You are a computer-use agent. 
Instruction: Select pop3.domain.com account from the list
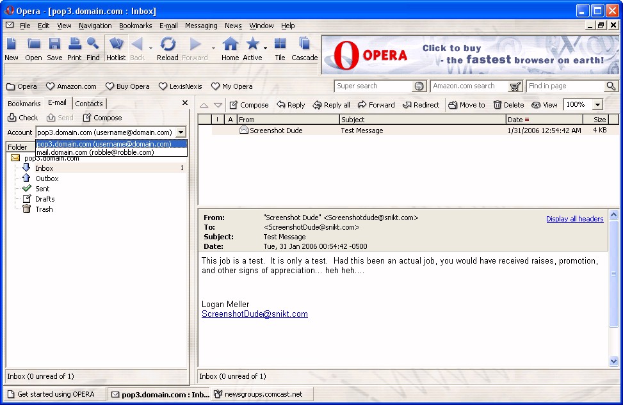click(x=111, y=144)
